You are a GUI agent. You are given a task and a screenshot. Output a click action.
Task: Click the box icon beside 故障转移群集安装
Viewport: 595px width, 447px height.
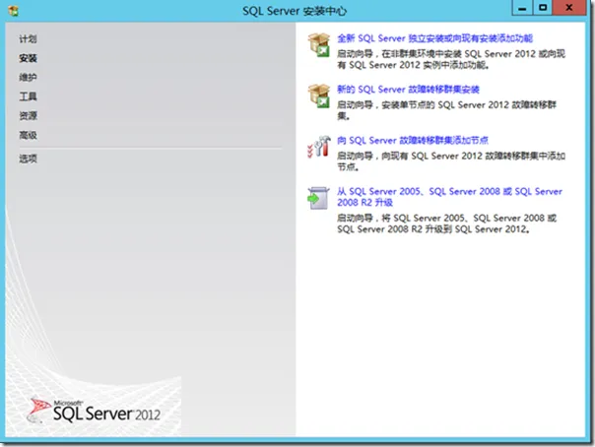(x=319, y=96)
